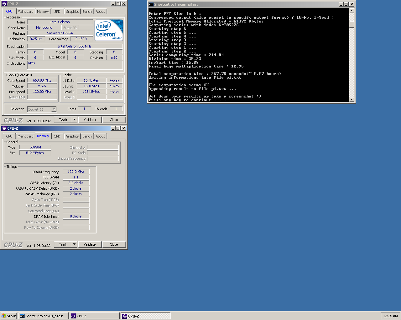Viewport: 401px width, 320px height.
Task: Click the DRAM Idle Timer value 8 clocks
Action: pos(76,216)
